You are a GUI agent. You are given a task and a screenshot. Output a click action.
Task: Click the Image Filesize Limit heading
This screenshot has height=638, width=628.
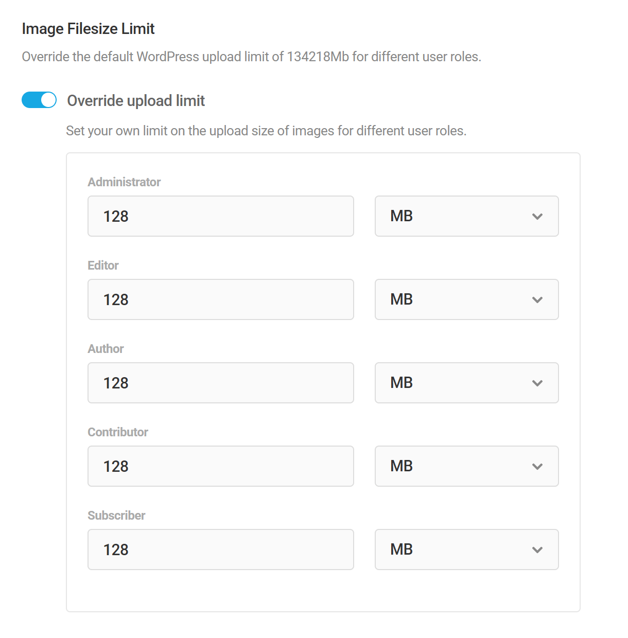tap(88, 28)
